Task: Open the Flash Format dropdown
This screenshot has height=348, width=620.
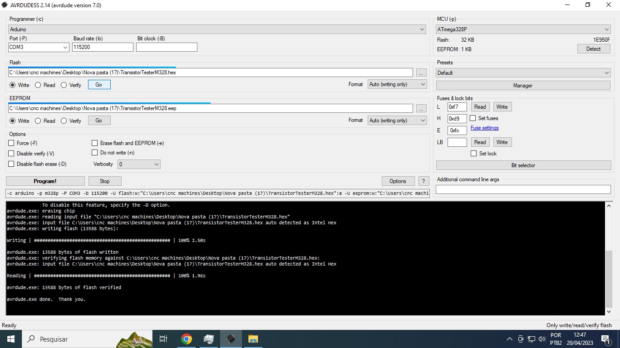Action: tap(397, 84)
